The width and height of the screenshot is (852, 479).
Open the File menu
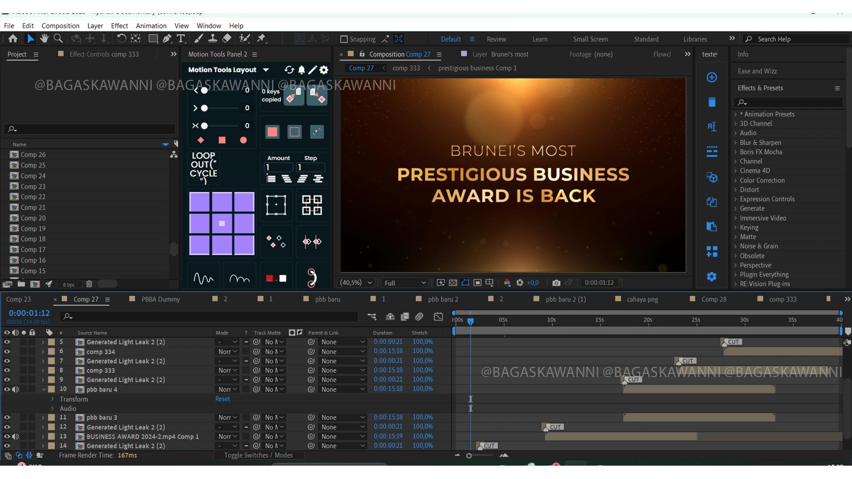click(x=9, y=26)
